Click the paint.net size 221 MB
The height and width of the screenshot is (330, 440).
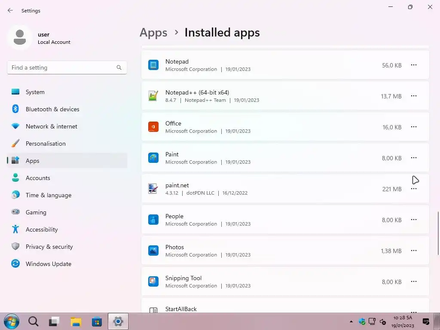point(392,189)
